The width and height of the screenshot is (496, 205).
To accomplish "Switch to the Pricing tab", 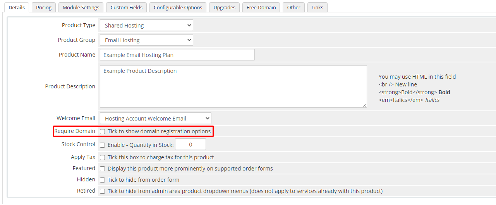I will pyautogui.click(x=44, y=7).
